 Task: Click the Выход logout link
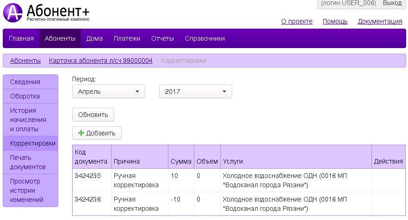[x=392, y=3]
